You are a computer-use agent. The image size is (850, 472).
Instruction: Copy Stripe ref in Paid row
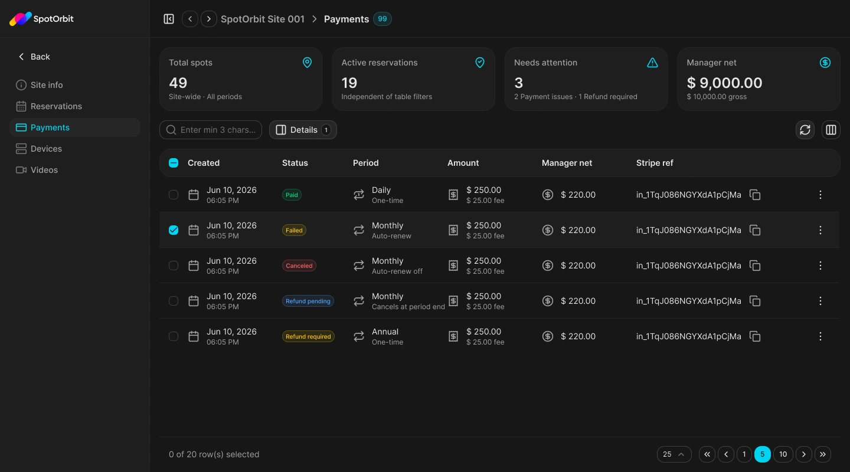(x=755, y=195)
